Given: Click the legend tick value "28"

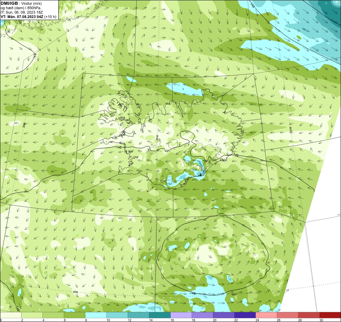Looking at the screenshot, I should 300,320.
